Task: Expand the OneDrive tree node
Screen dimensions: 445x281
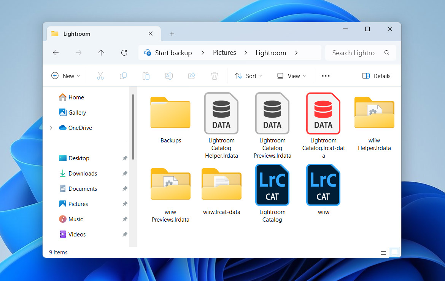Action: pos(51,128)
